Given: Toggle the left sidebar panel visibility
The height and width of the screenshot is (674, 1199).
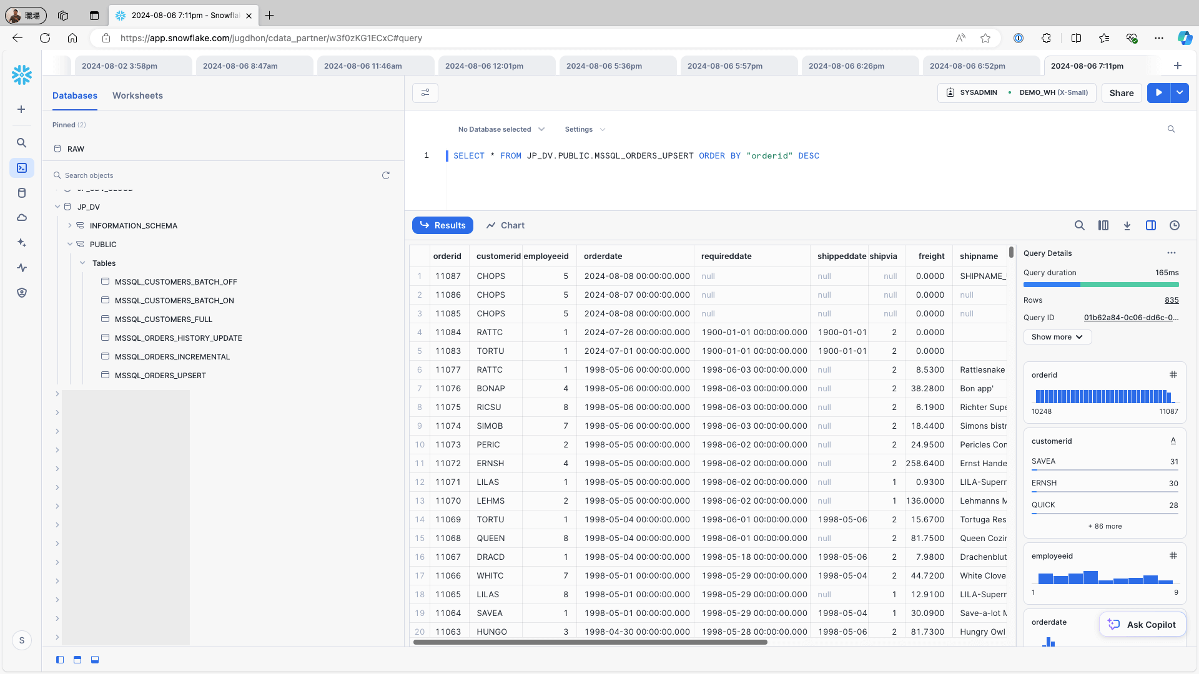Looking at the screenshot, I should 60,660.
